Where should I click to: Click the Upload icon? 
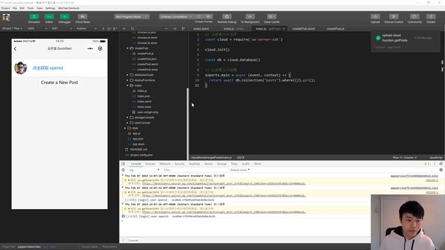click(x=375, y=17)
